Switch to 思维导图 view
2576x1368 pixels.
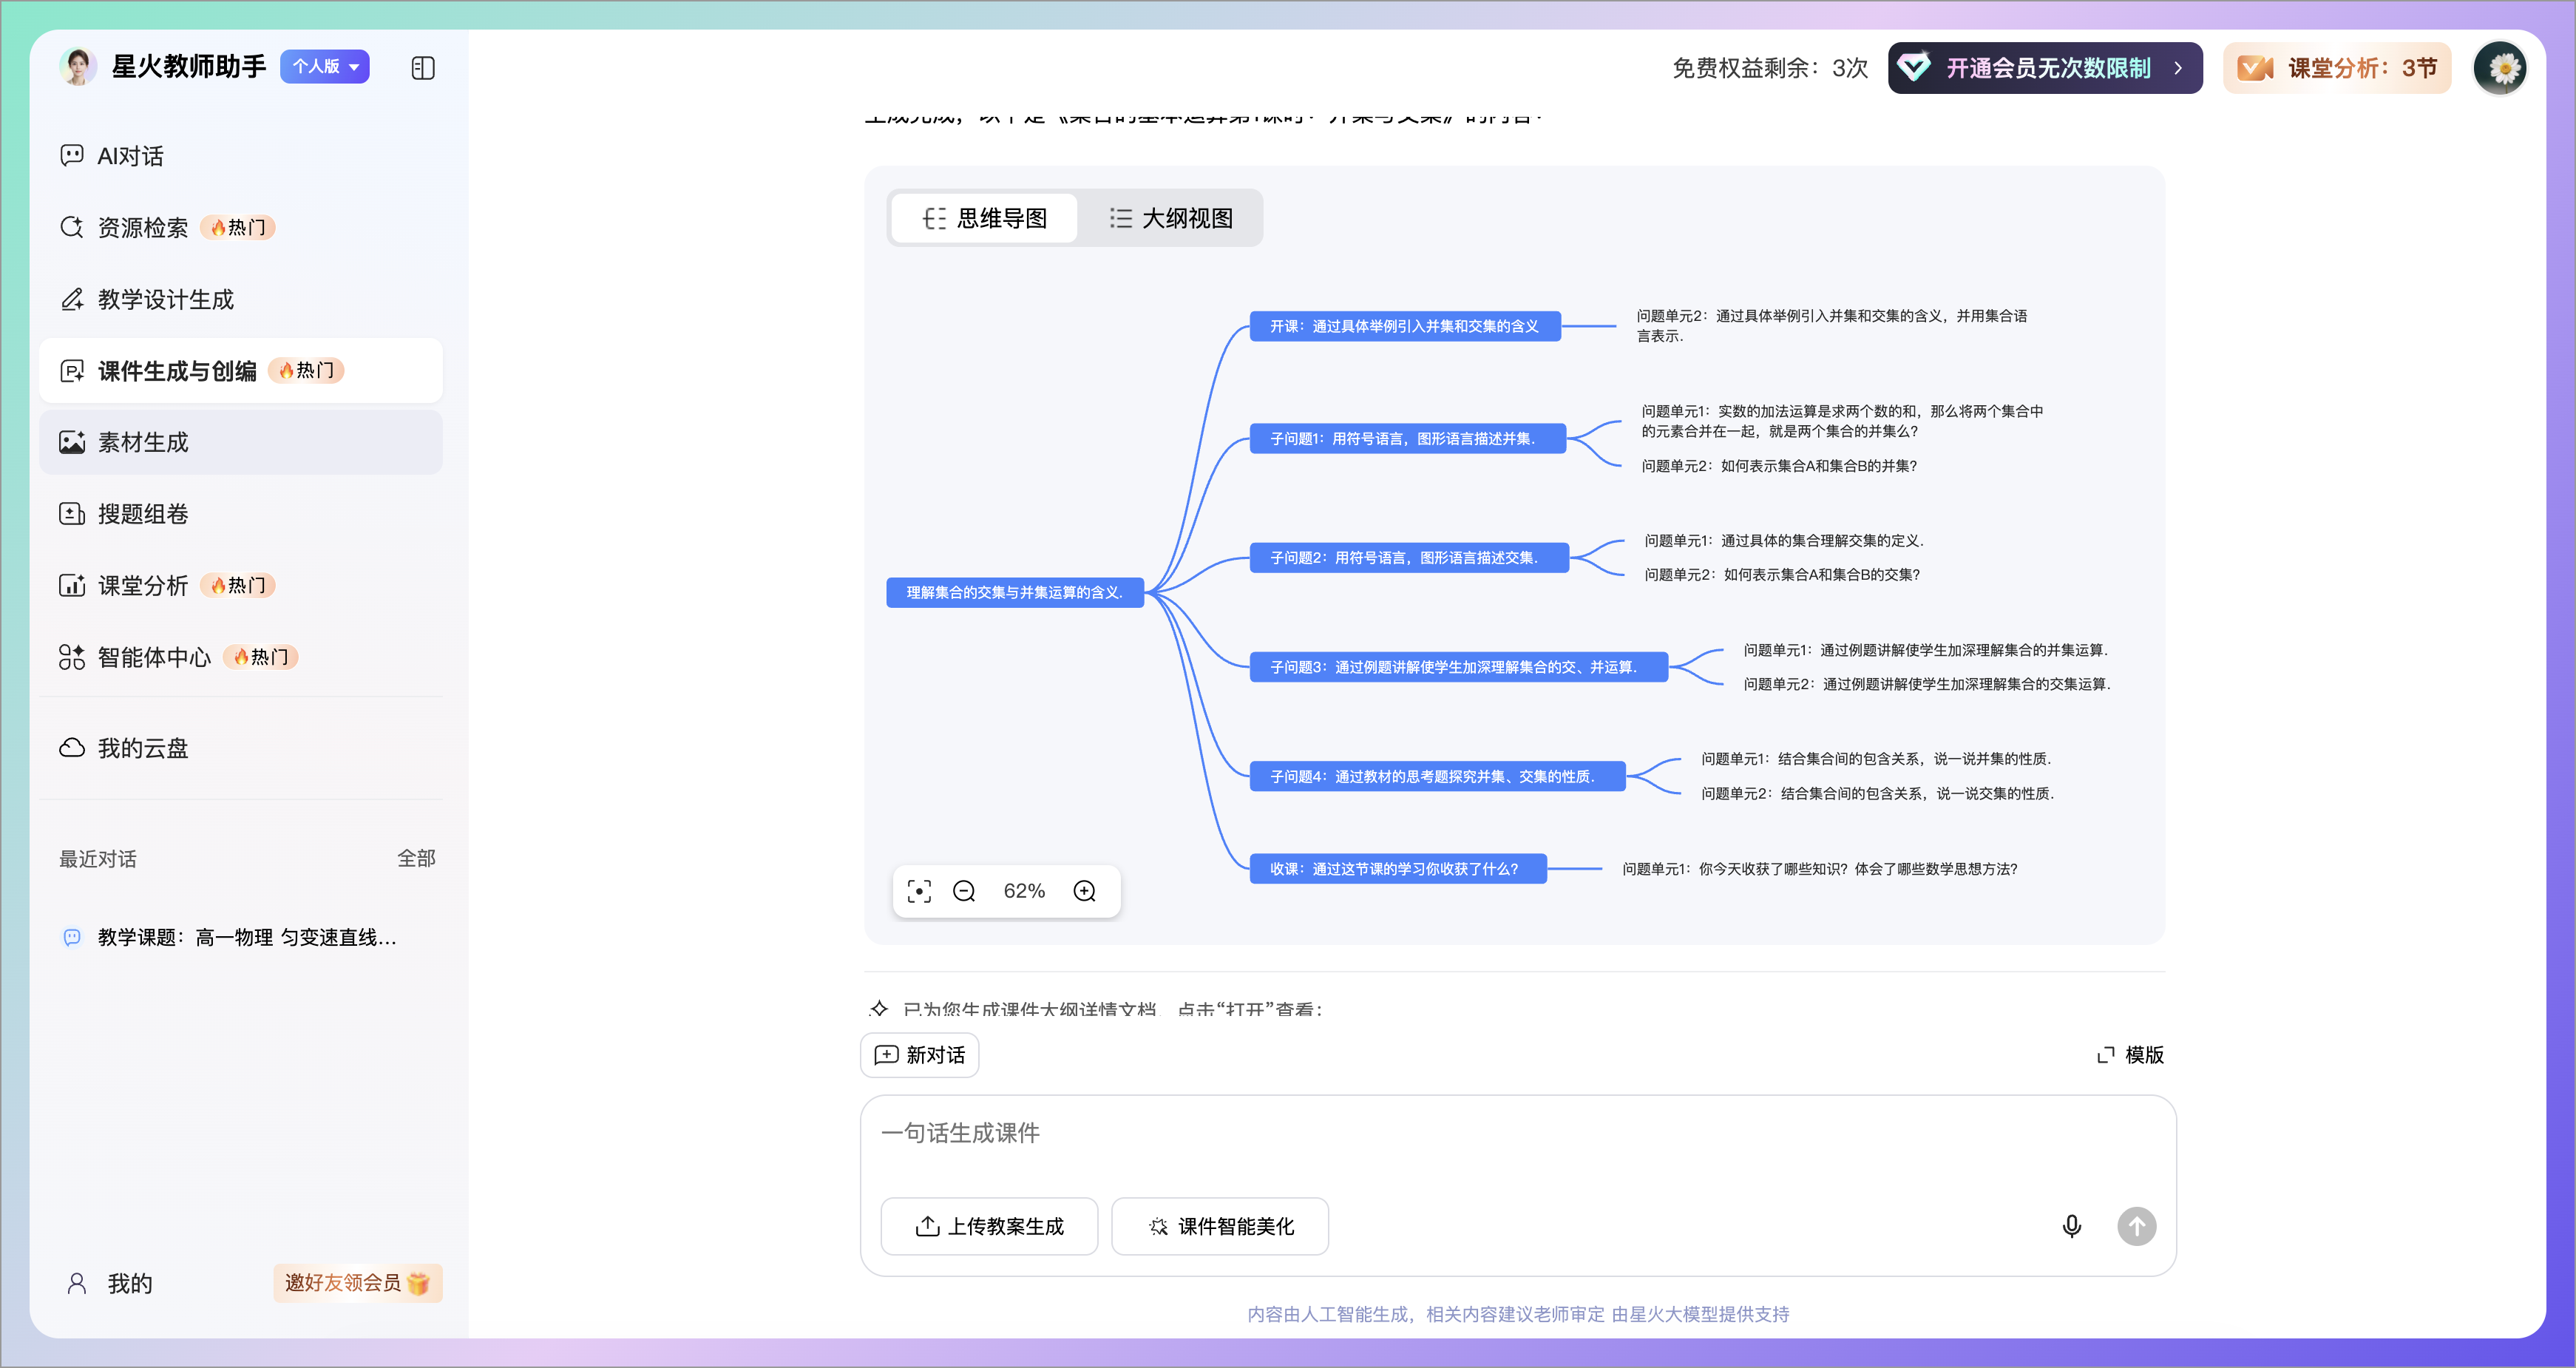(x=985, y=218)
